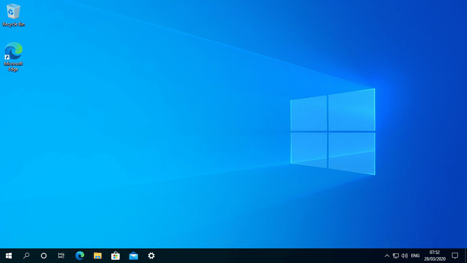The height and width of the screenshot is (263, 467).
Task: Open Task View
Action: click(x=61, y=255)
